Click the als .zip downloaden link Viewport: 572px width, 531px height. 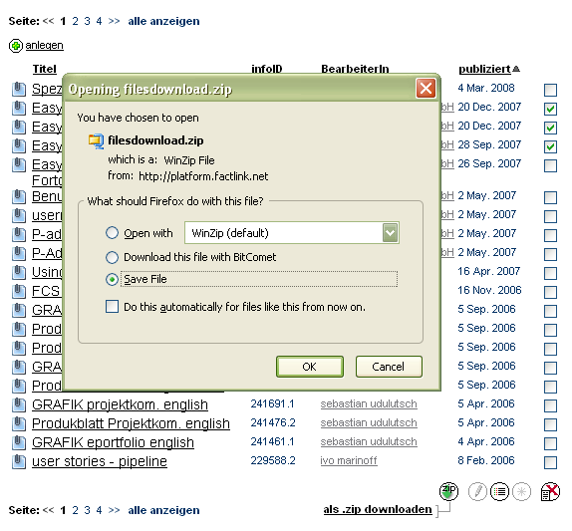pos(378,509)
